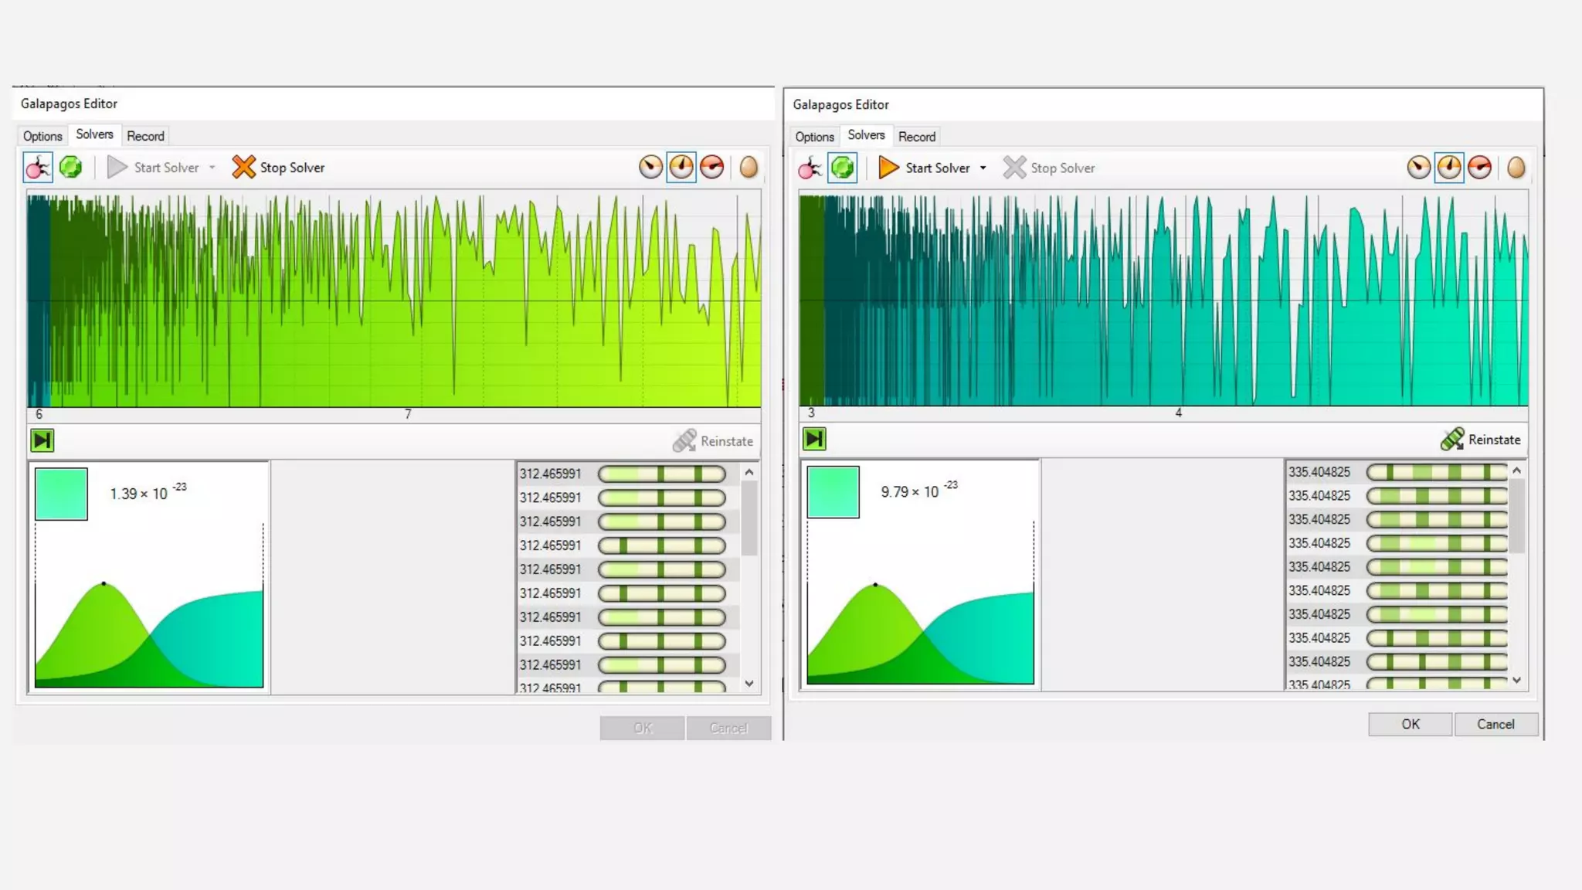Click the egg icon in left editor
Viewport: 1582px width, 890px height.
point(748,167)
